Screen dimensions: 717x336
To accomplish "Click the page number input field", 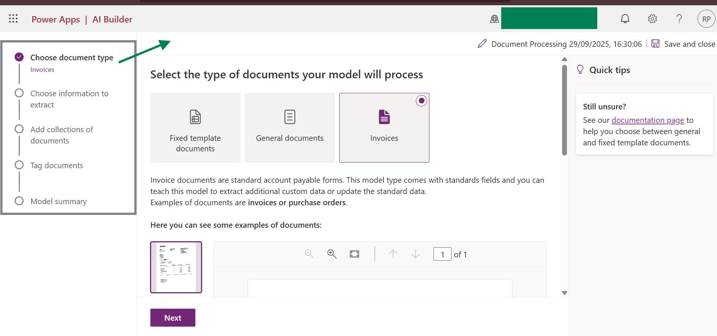I will (x=442, y=254).
